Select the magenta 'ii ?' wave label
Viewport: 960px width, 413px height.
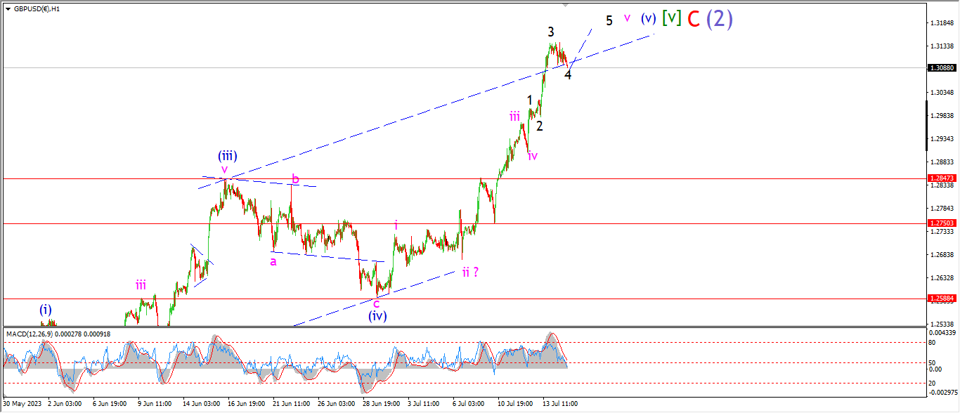coord(470,272)
